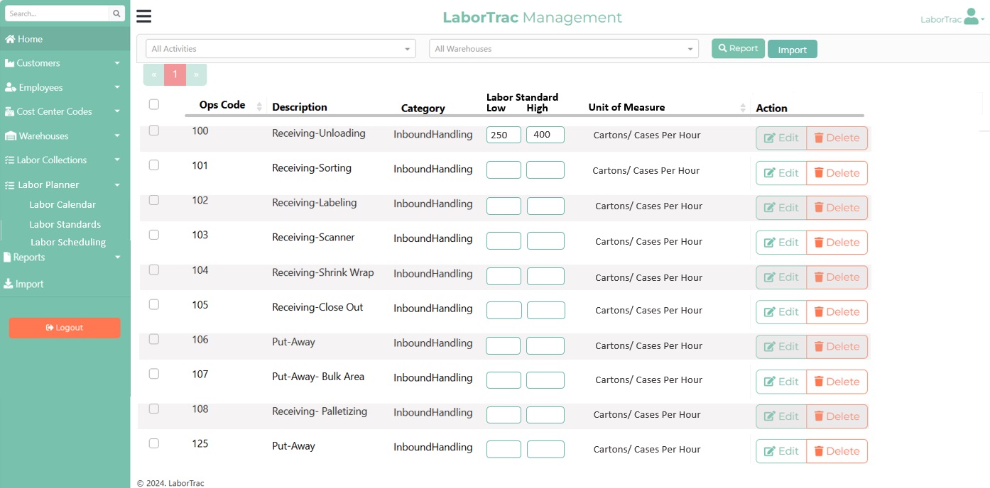The image size is (990, 488).
Task: Open the All Activities dropdown
Action: point(281,49)
